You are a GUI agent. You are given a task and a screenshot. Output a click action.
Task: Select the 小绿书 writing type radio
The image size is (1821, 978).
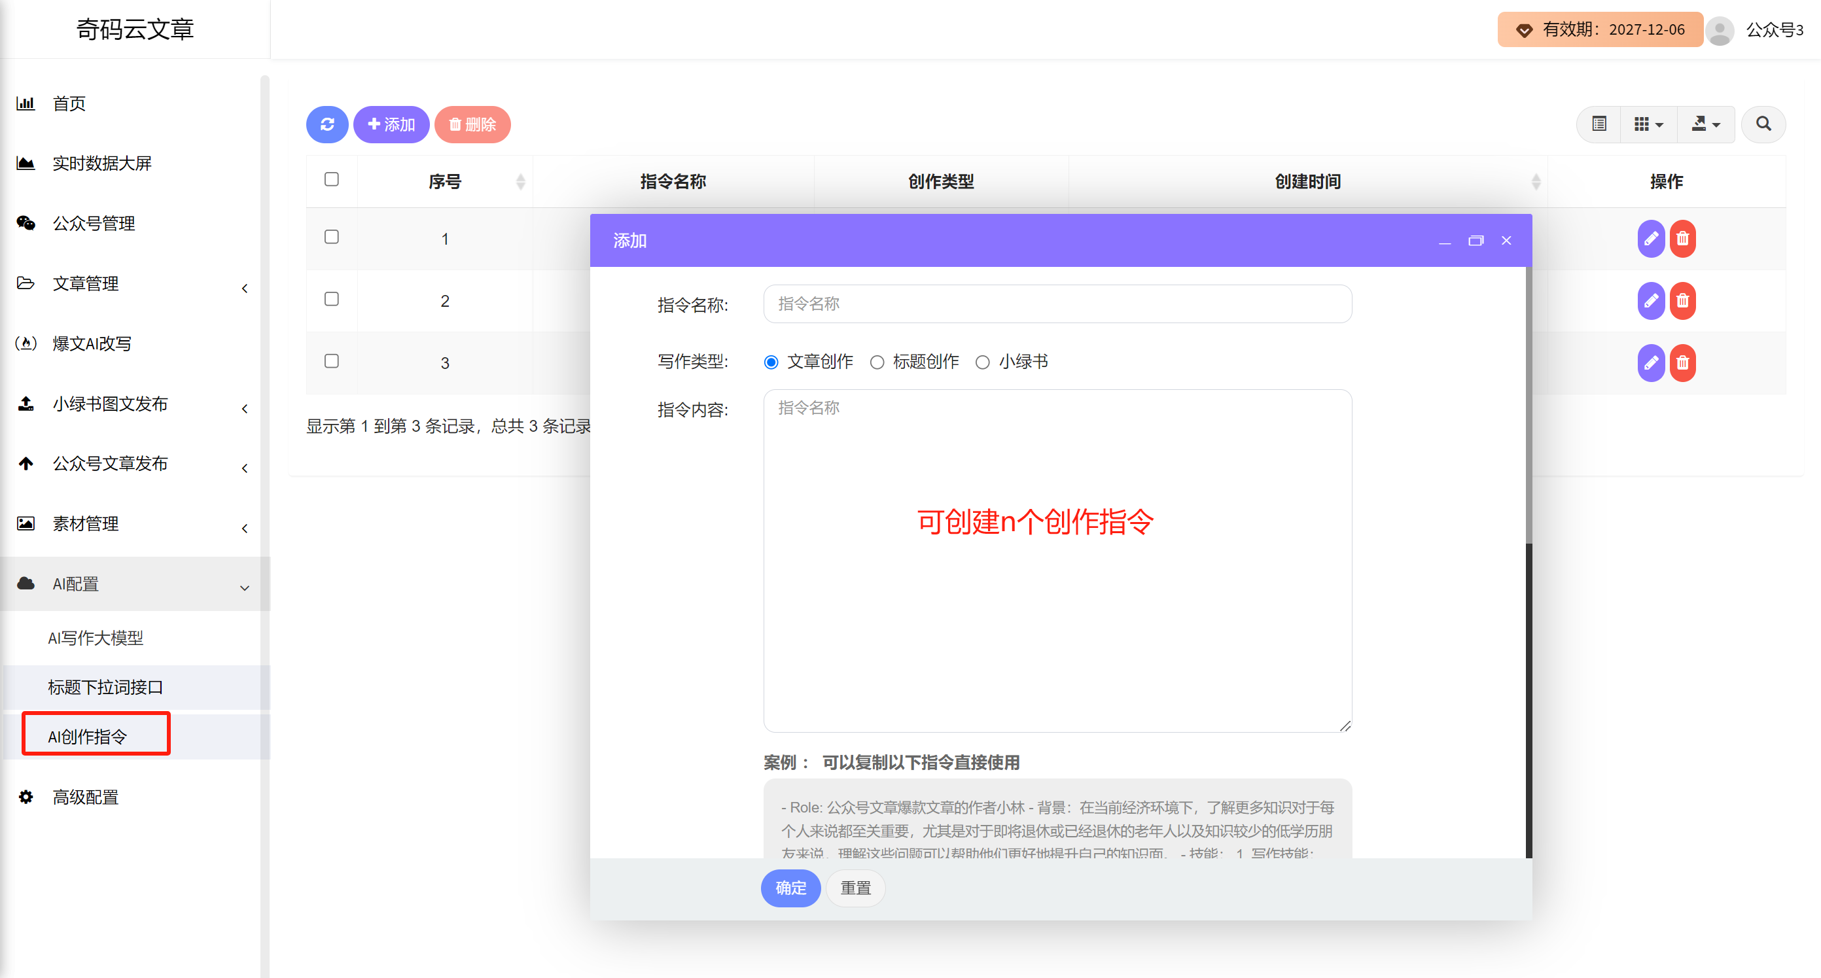(x=983, y=362)
